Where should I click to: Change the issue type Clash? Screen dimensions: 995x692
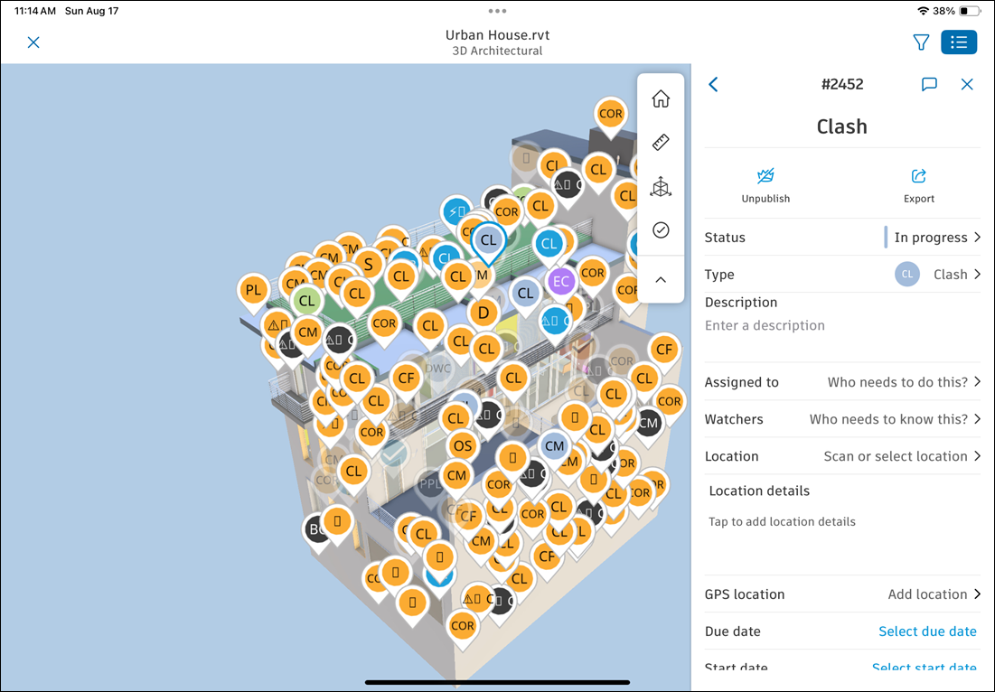pyautogui.click(x=842, y=274)
